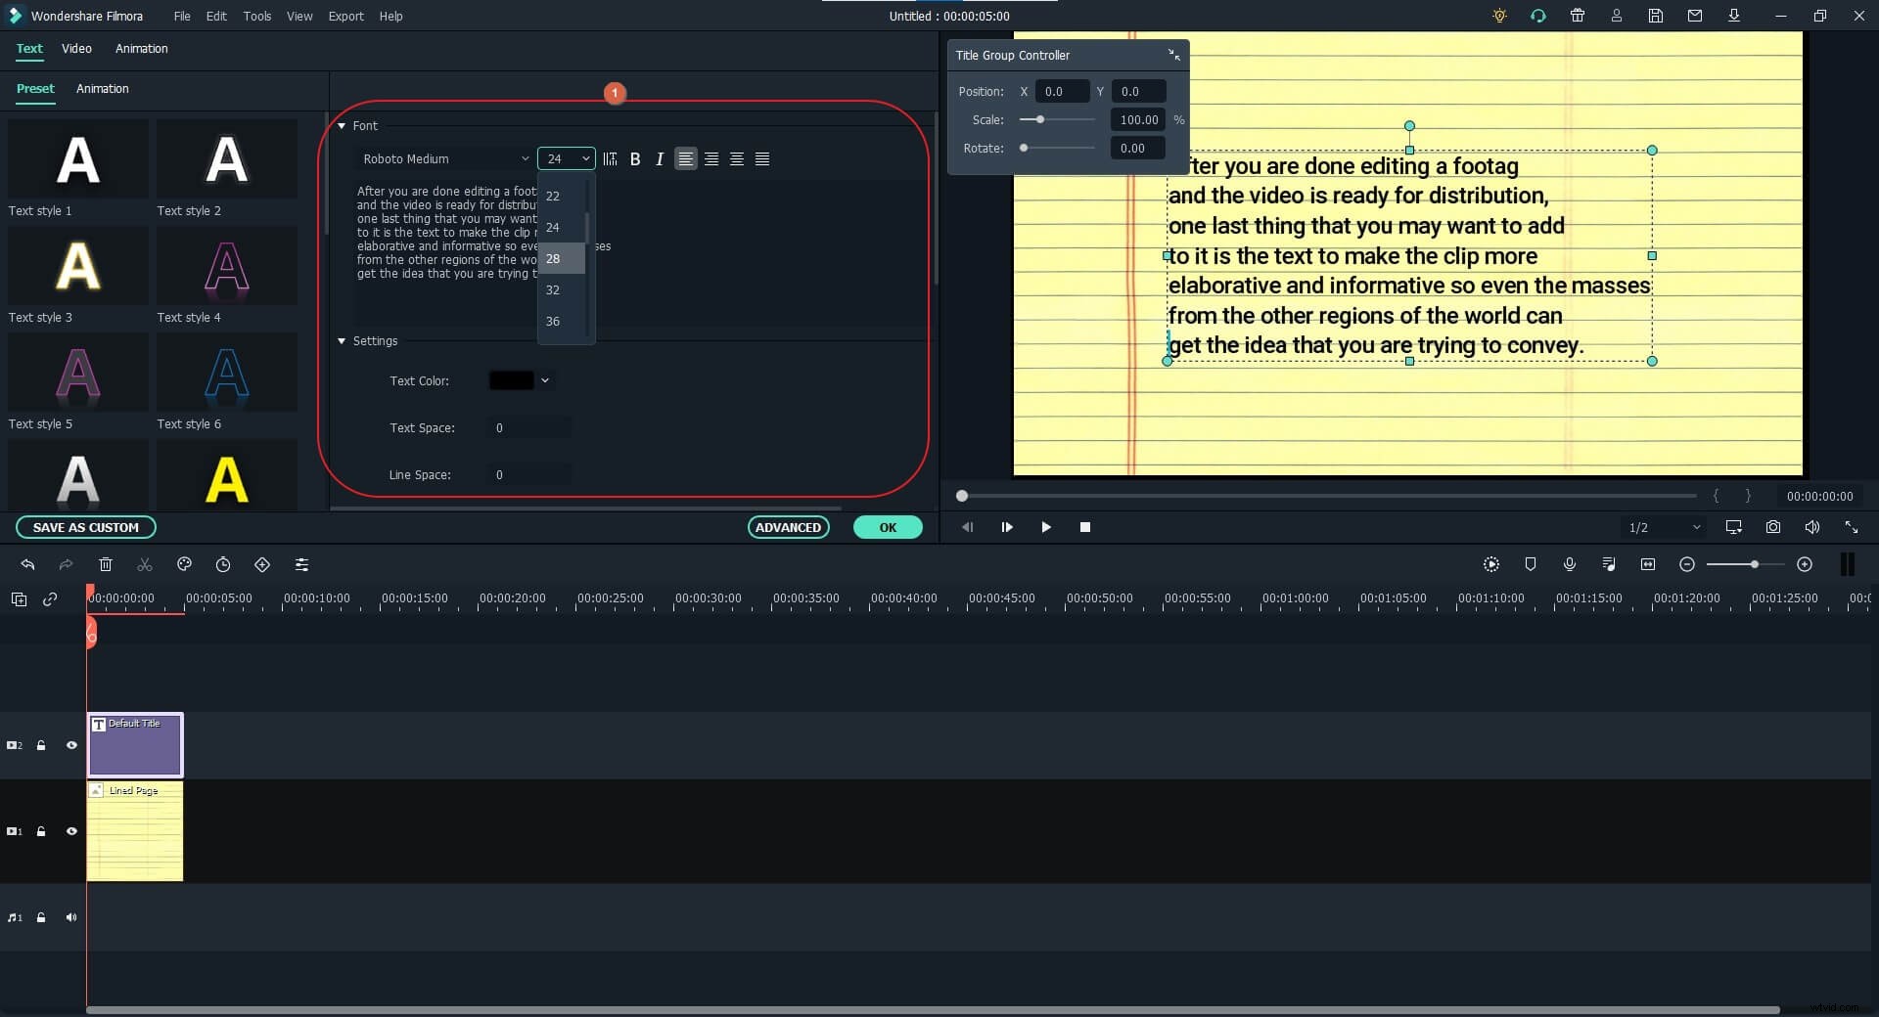Viewport: 1879px width, 1017px height.
Task: Click the Delete trash icon in the timeline toolbar
Action: [x=106, y=564]
